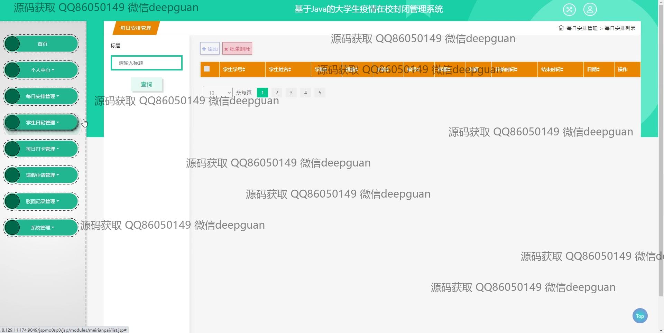Click the home icon in breadcrumb

[561, 28]
